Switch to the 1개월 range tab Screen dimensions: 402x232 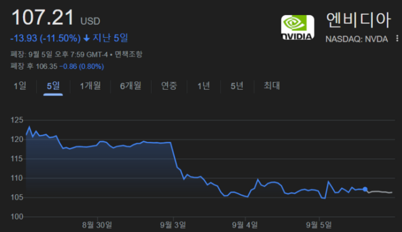pyautogui.click(x=90, y=86)
